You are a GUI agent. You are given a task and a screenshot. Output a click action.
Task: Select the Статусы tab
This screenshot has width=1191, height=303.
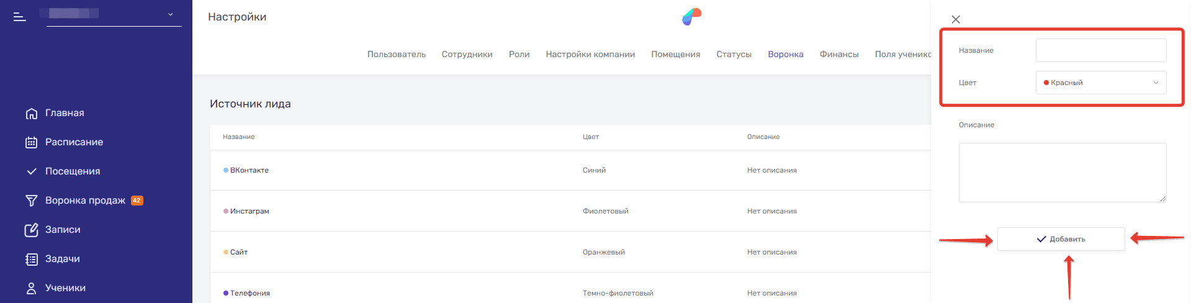coord(734,55)
